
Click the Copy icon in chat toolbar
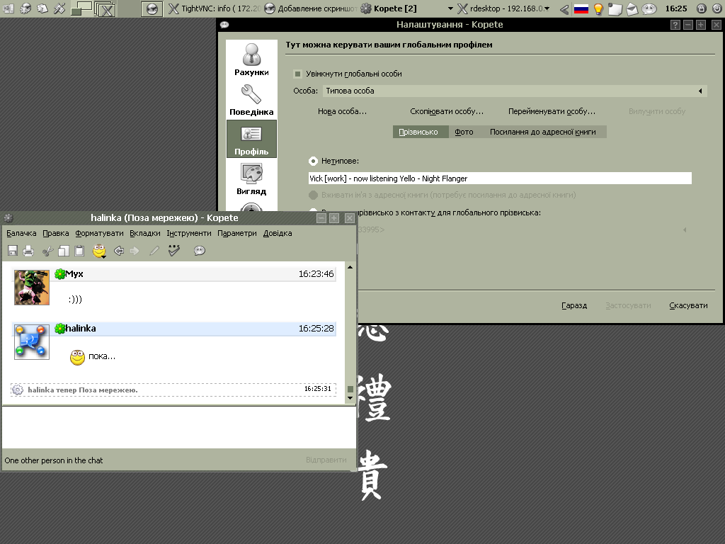click(64, 251)
